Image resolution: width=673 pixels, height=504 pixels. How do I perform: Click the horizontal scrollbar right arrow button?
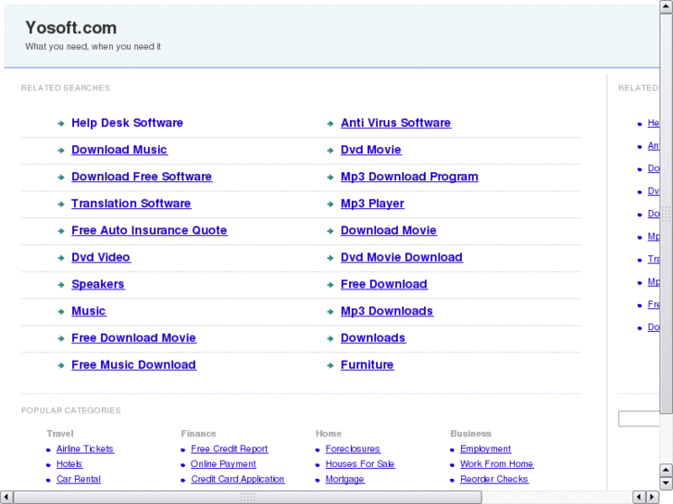[653, 498]
